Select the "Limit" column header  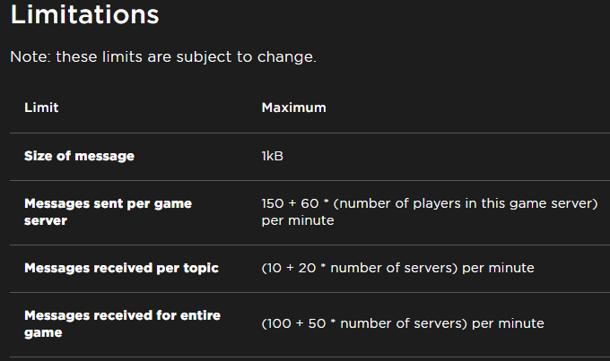[41, 107]
